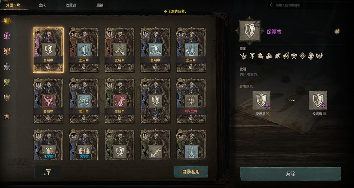Image resolution: width=354 pixels, height=188 pixels.
Task: Open the sort filter funnel button
Action: [x=48, y=172]
